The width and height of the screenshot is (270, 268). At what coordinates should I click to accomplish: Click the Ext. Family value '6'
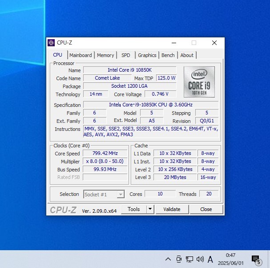coord(95,121)
